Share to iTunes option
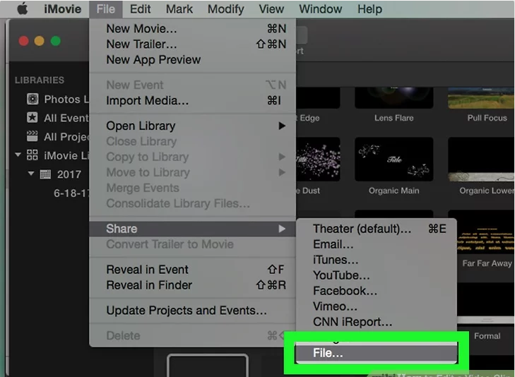 (x=377, y=260)
